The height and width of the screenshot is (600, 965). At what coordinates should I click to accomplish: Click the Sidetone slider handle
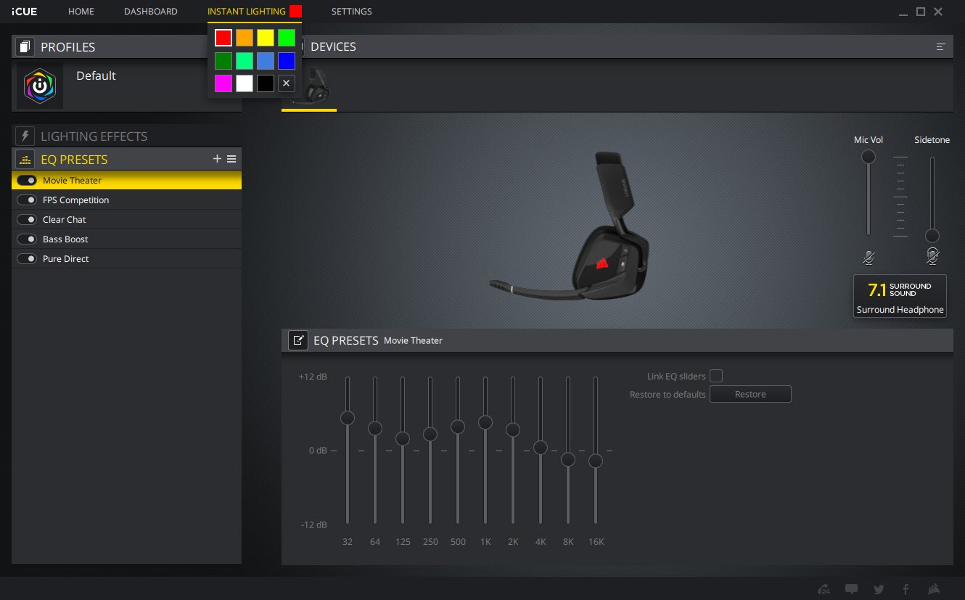tap(932, 236)
